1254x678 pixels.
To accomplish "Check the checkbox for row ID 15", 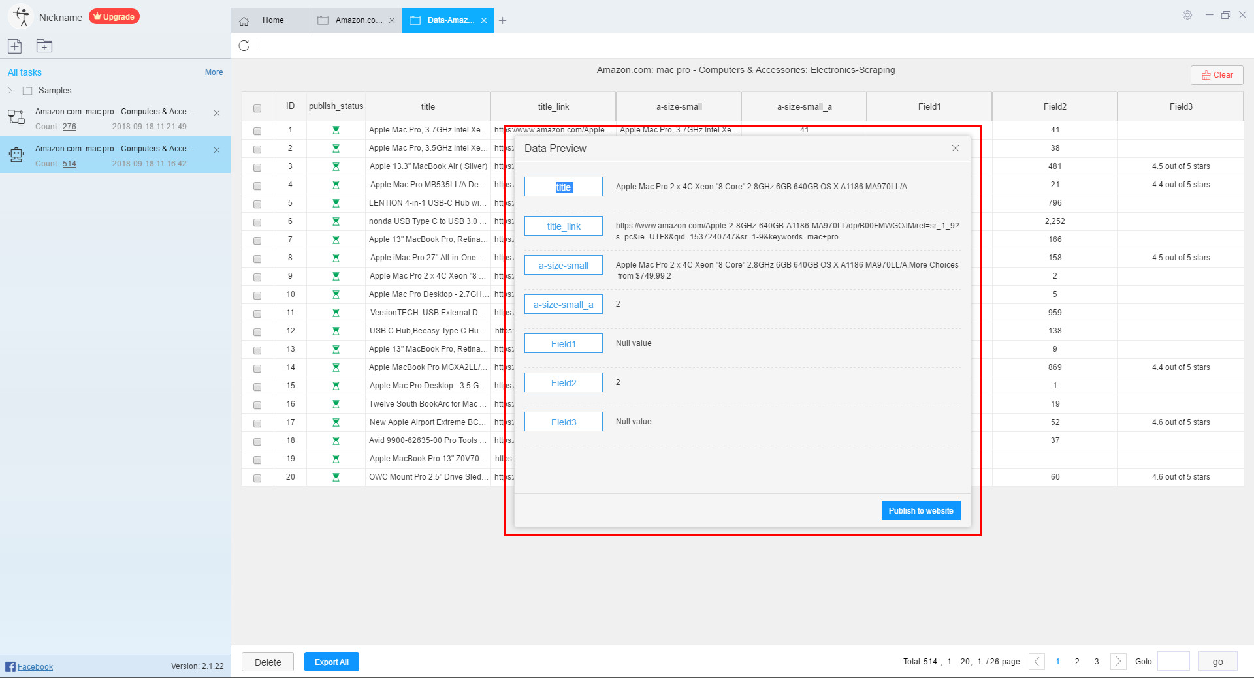I will point(257,387).
